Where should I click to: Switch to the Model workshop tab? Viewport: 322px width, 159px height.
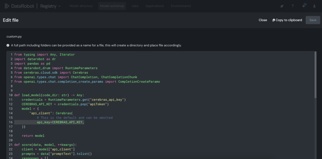(112, 6)
